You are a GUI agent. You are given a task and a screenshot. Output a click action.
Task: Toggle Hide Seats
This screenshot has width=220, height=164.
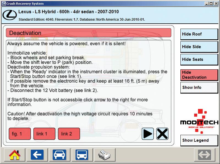[x=199, y=59]
